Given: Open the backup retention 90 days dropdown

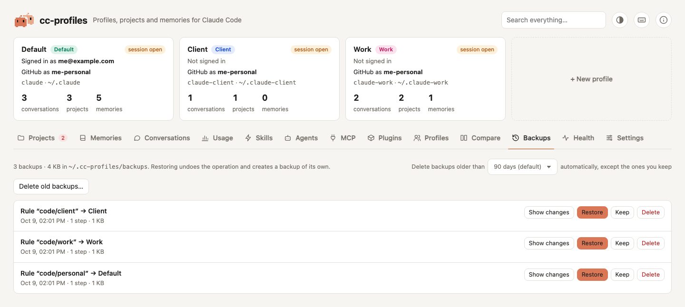Looking at the screenshot, I should pyautogui.click(x=522, y=167).
